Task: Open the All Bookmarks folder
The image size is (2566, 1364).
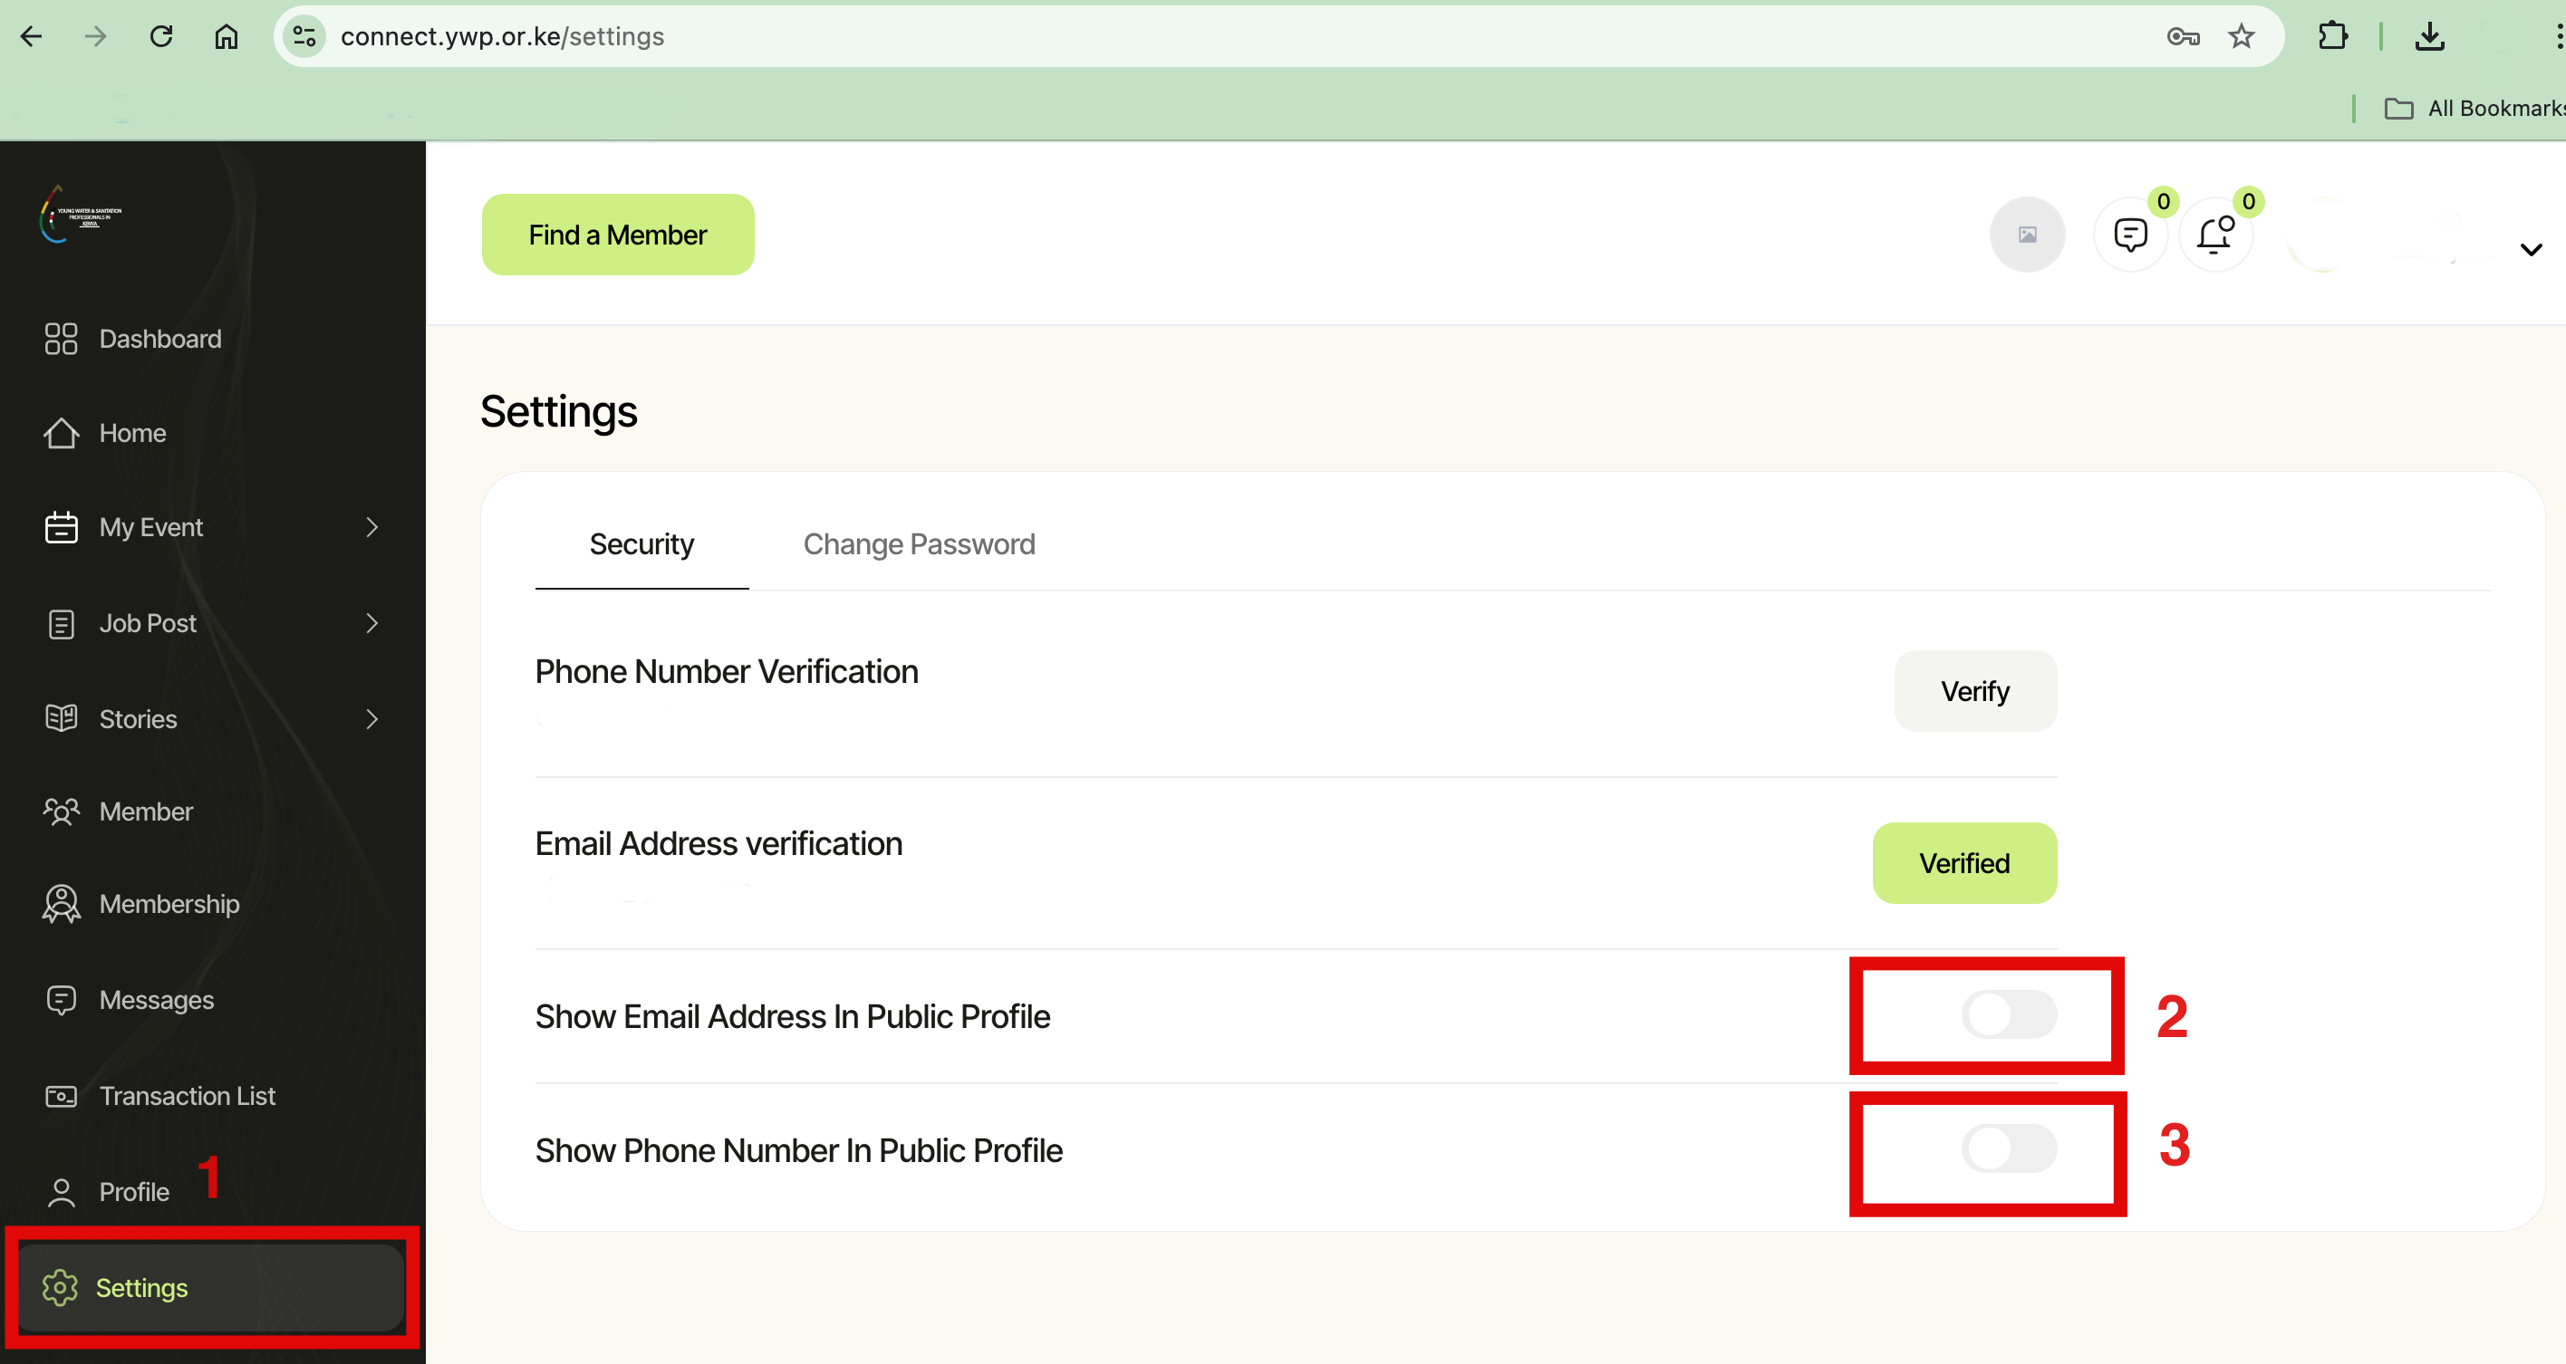Action: [2474, 109]
